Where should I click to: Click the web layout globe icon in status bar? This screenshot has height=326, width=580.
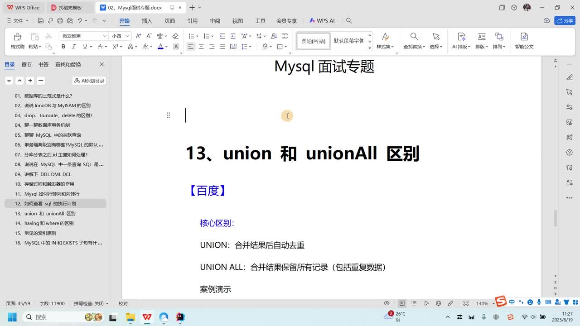pyautogui.click(x=438, y=303)
